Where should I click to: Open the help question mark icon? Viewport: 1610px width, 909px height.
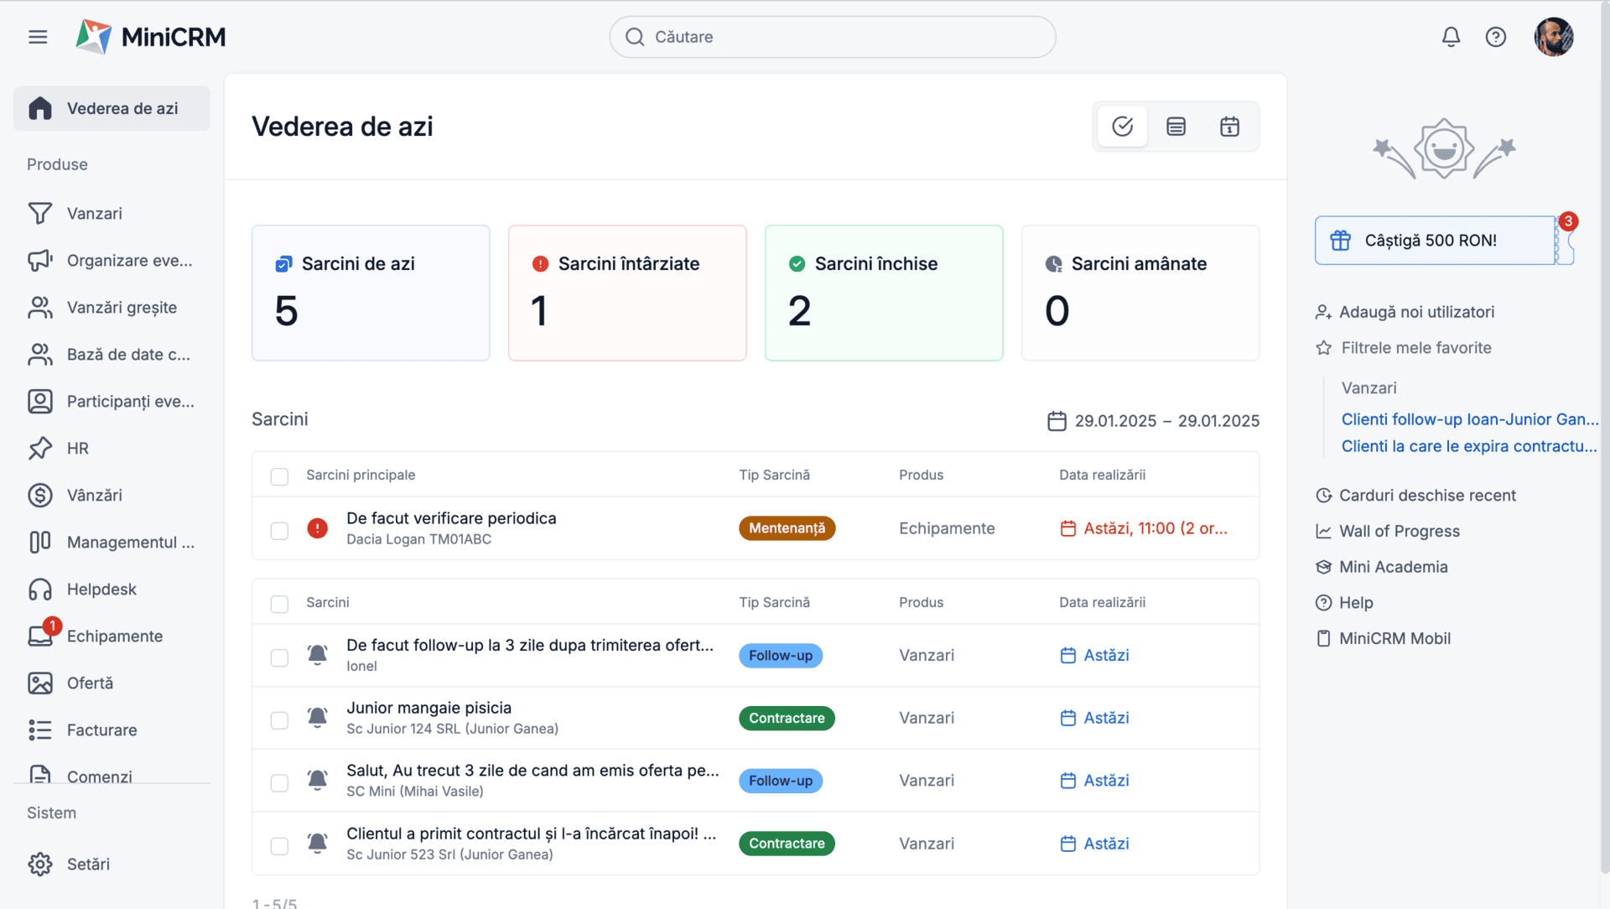pos(1496,37)
